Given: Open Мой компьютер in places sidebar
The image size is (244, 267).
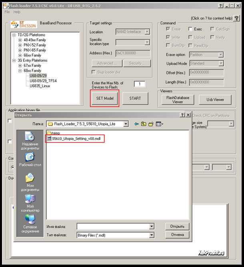Looking at the screenshot, I should 30,202.
